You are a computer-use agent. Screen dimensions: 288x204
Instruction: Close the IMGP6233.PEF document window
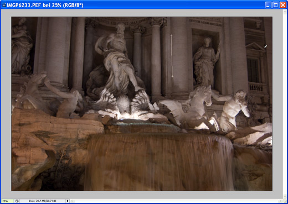pyautogui.click(x=283, y=5)
